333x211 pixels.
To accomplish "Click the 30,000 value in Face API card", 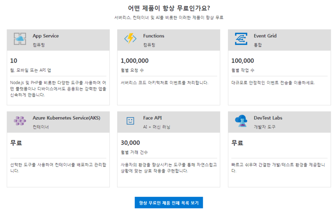I will tap(130, 143).
